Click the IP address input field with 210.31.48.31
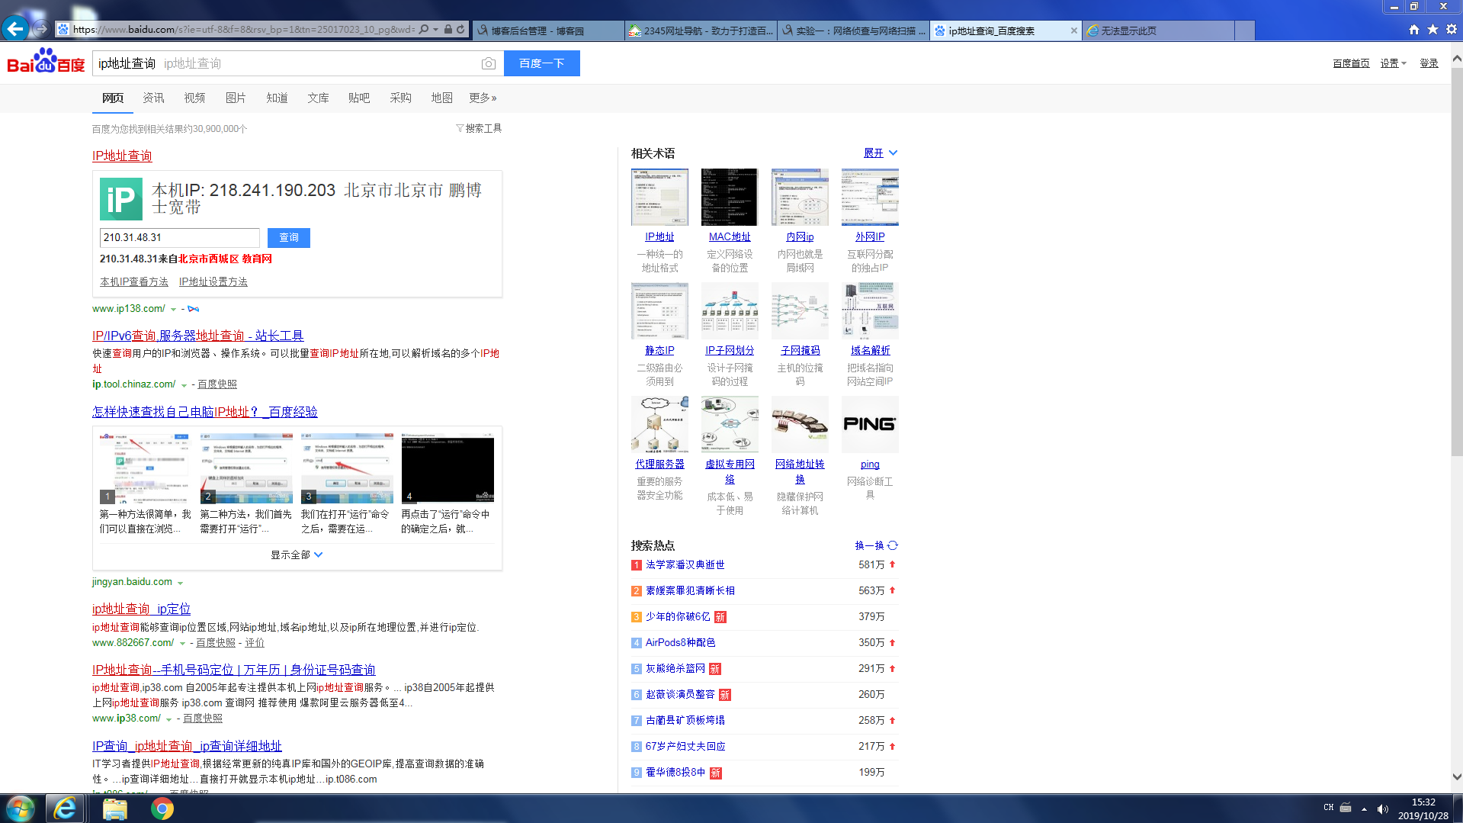The height and width of the screenshot is (823, 1463). [x=179, y=238]
